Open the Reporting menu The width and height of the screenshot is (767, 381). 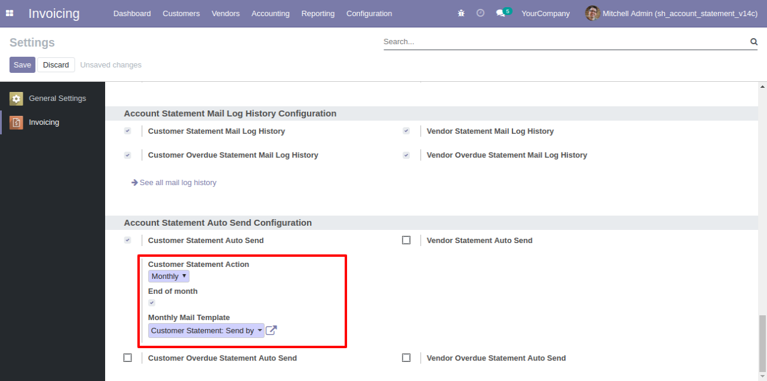click(x=318, y=13)
